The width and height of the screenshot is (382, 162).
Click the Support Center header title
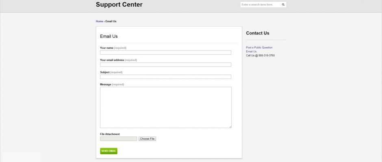[119, 4]
